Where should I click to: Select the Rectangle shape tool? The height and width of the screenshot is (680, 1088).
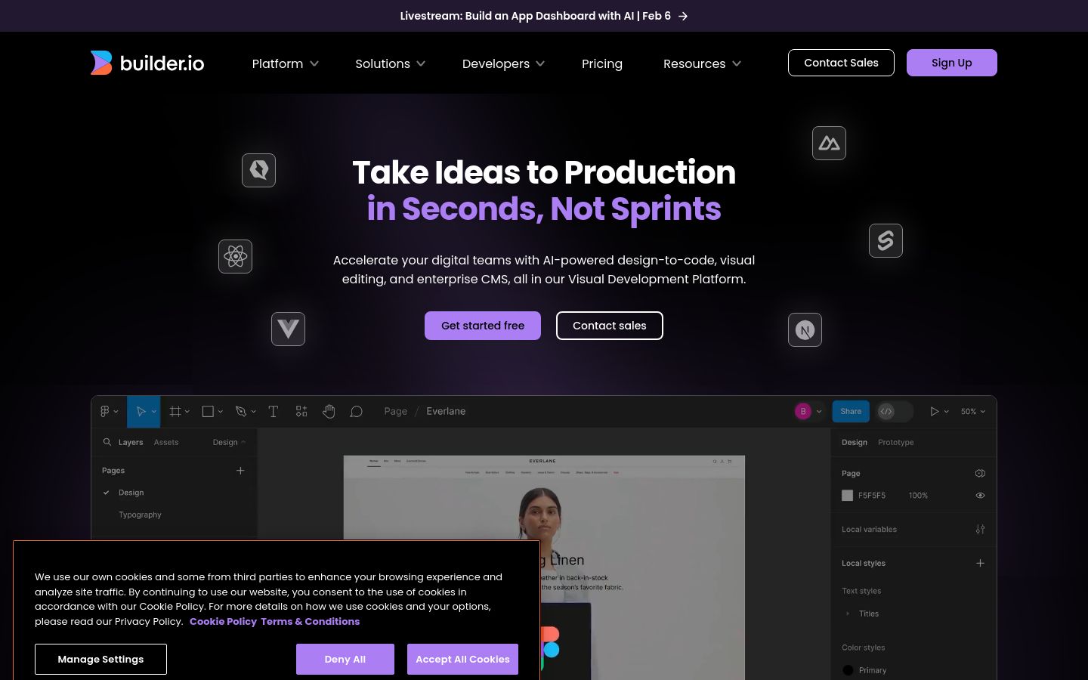point(208,411)
